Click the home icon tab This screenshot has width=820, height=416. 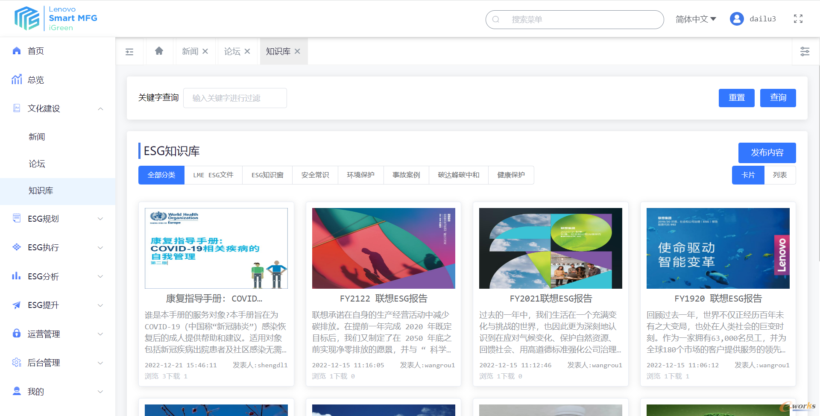(159, 51)
